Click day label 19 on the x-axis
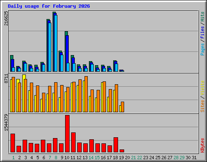Screen dimensions: 207x162 [x=121, y=158]
